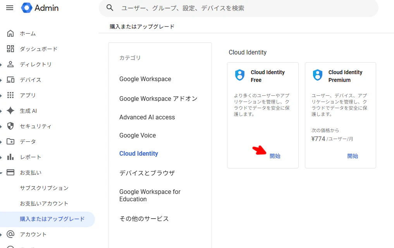The height and width of the screenshot is (248, 394).
Task: Open ダッシュボード from sidebar
Action: [39, 49]
